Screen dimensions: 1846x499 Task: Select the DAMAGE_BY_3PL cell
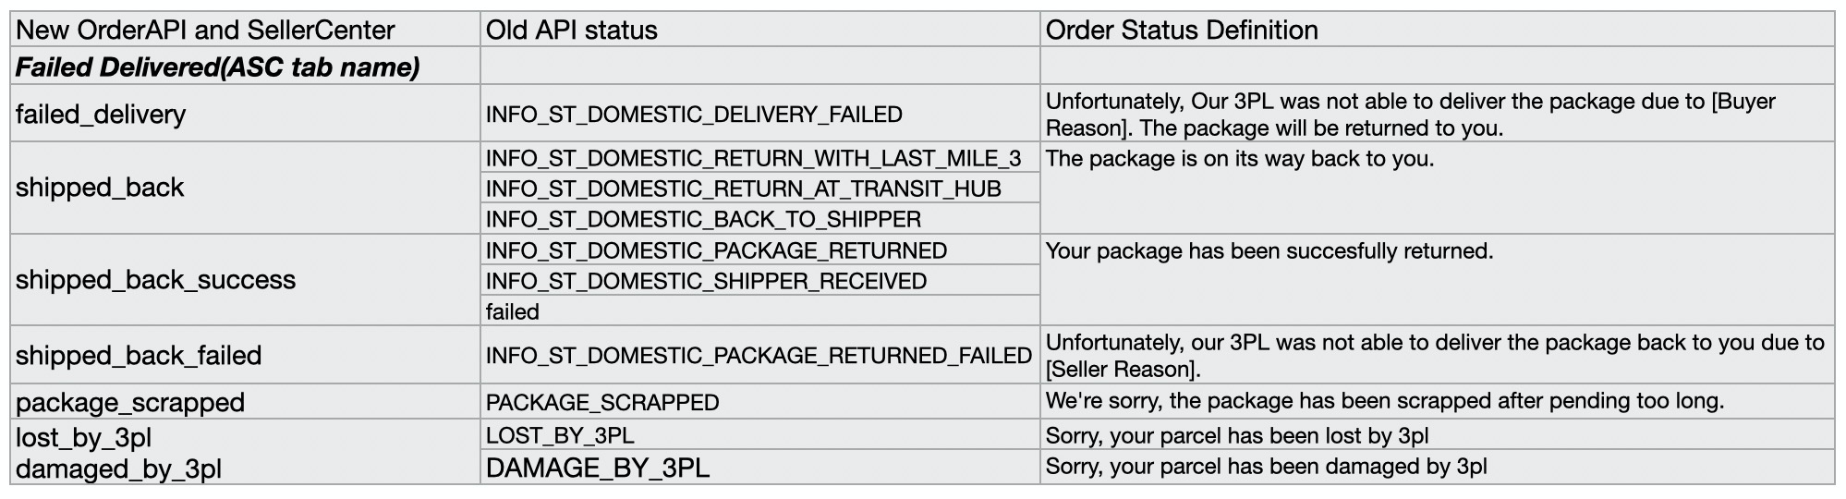760,468
